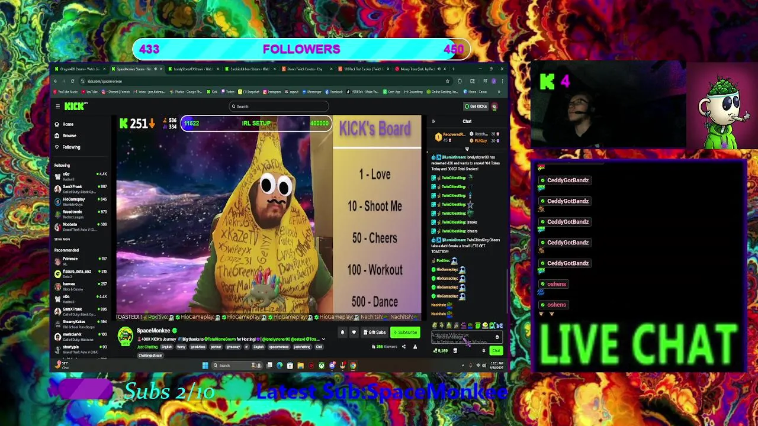Click the SpaceMonkee channel avatar
Viewport: 758px width, 426px height.
click(x=125, y=337)
